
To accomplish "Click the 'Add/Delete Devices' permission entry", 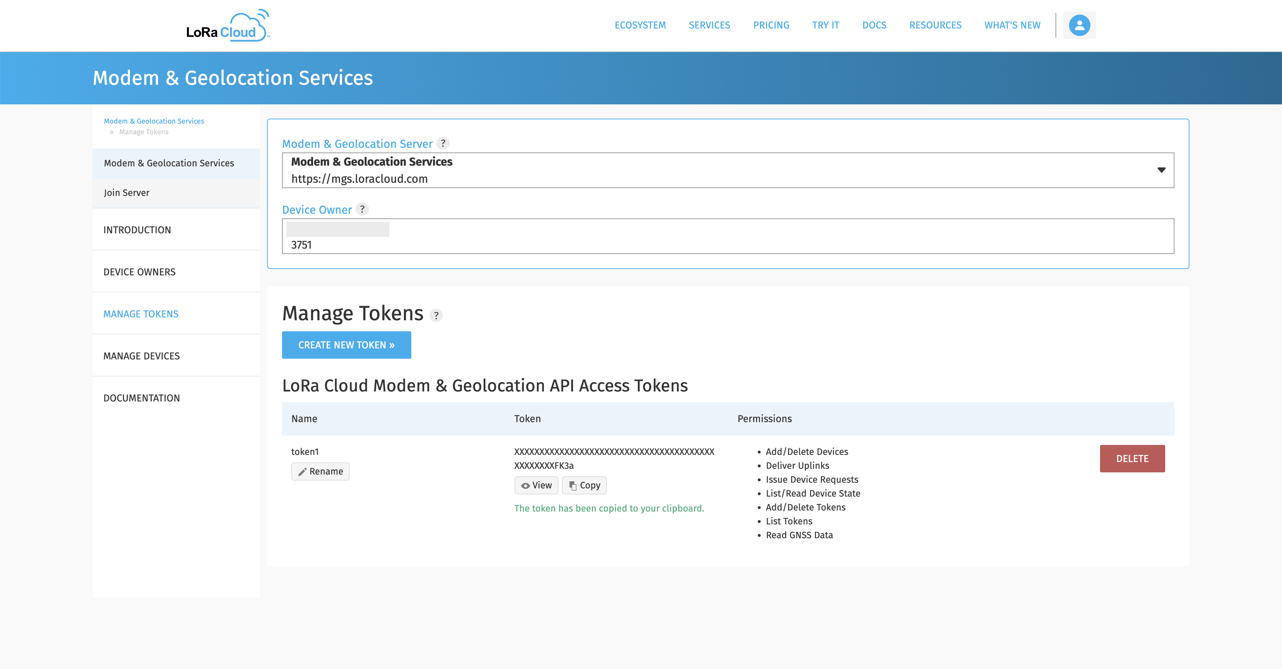I will (807, 452).
